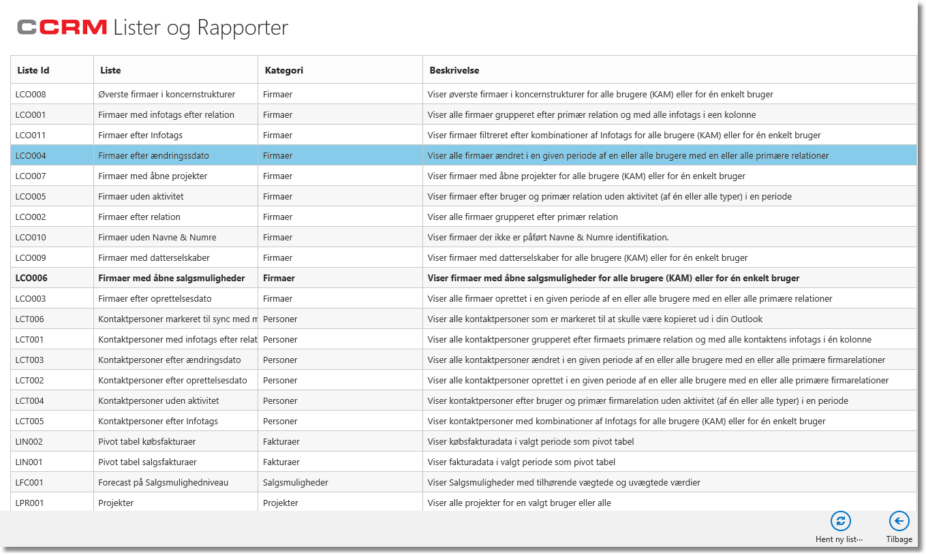Click 'Kontaktpersoner efter oprettelsesdato' entry
The width and height of the screenshot is (926, 555).
pos(172,380)
